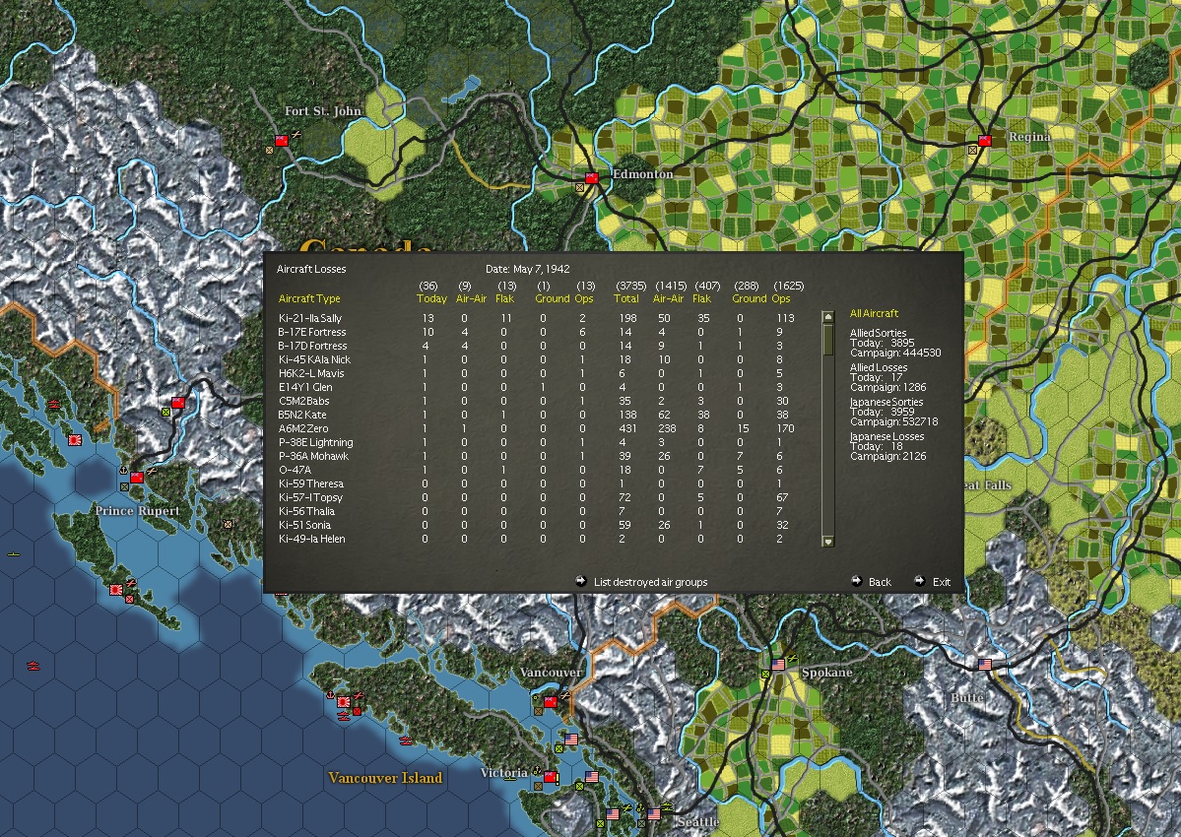Click the scrollbar up arrow

click(826, 317)
